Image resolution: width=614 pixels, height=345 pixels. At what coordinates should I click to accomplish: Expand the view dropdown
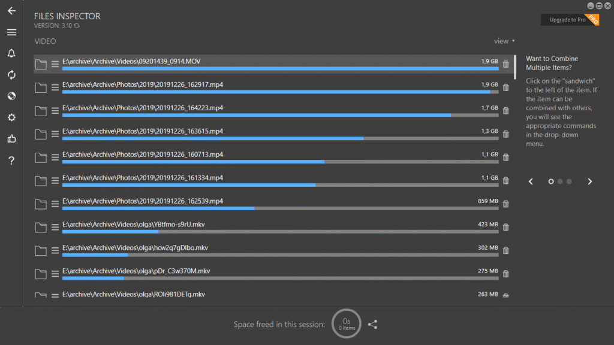(504, 41)
